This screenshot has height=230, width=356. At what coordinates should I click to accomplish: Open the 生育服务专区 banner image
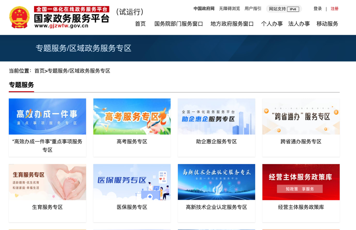point(47,182)
